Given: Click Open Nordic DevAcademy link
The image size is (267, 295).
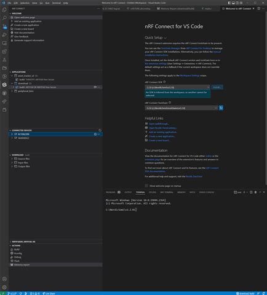Looking at the screenshot, I should tap(163, 128).
